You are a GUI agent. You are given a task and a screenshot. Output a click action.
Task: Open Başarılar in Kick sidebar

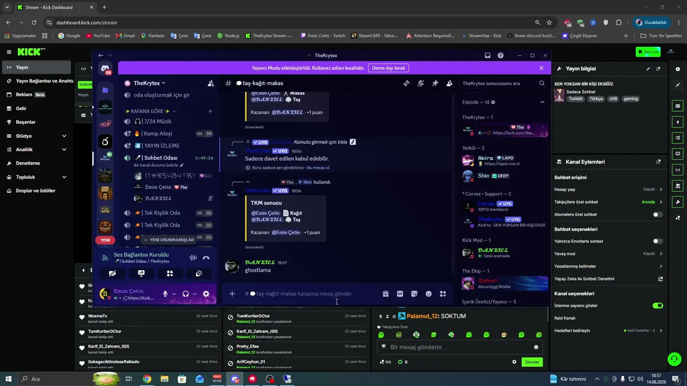pos(36,122)
